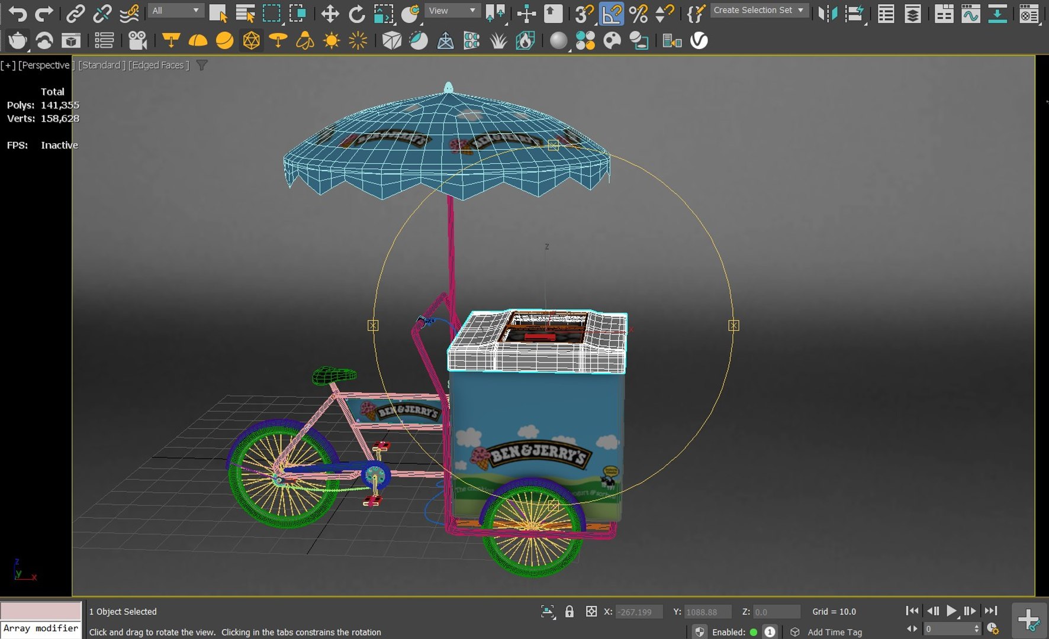Activate the Select and Scale tool
Image resolution: width=1049 pixels, height=639 pixels.
(383, 13)
